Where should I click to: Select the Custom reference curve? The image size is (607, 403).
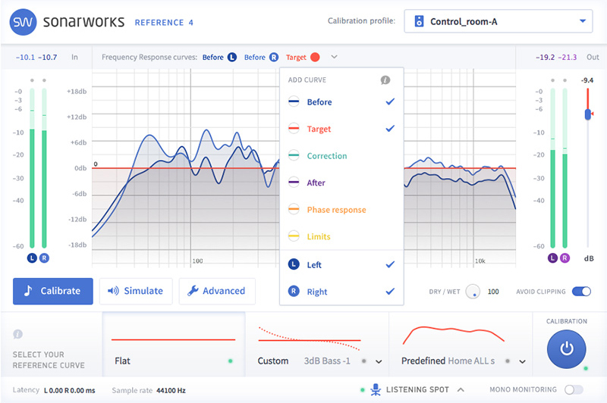pos(316,344)
